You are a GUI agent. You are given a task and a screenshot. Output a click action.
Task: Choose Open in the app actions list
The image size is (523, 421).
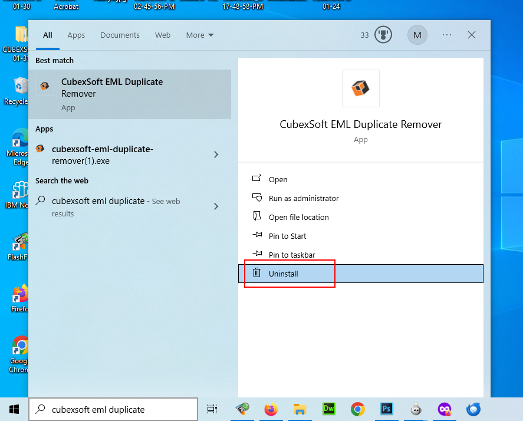pyautogui.click(x=361, y=179)
